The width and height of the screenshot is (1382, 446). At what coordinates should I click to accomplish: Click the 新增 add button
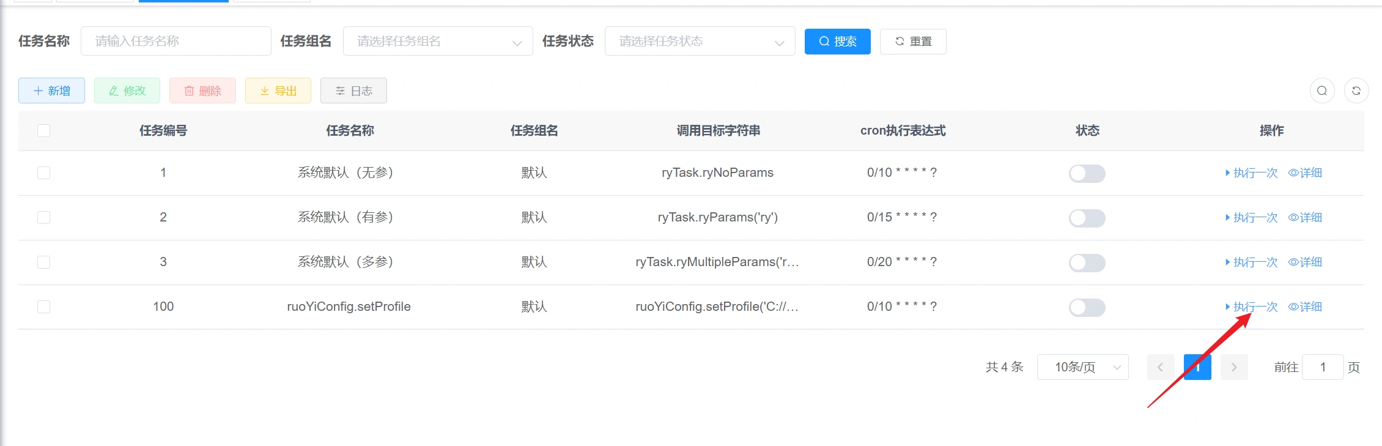[x=52, y=91]
